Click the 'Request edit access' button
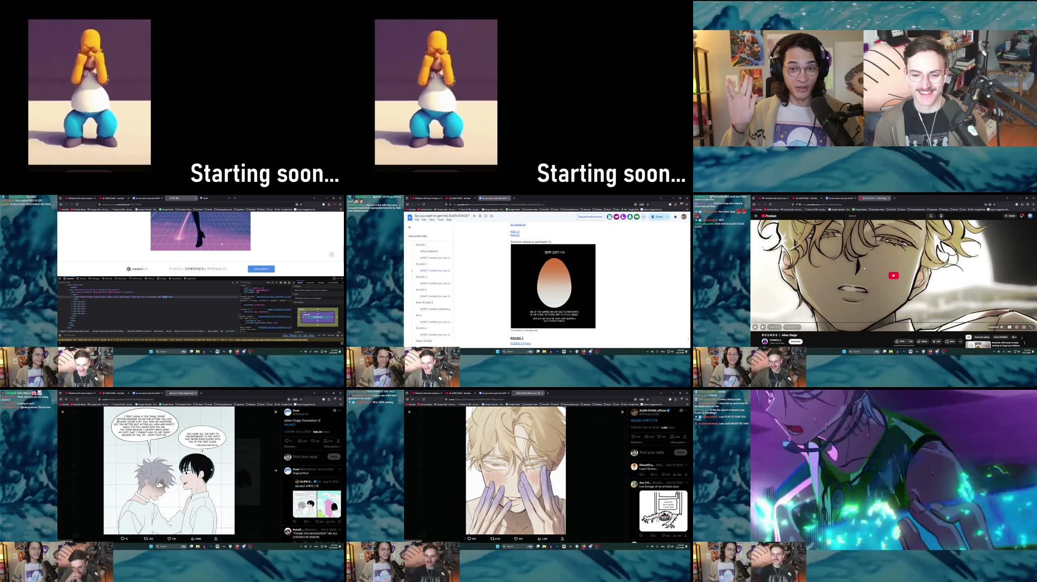The image size is (1037, 582). [590, 216]
